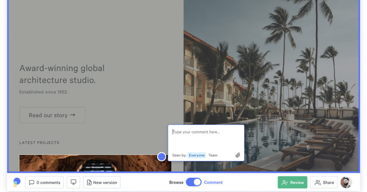Click the app logo in the bottom toolbar
367x192 pixels.
pos(17,182)
